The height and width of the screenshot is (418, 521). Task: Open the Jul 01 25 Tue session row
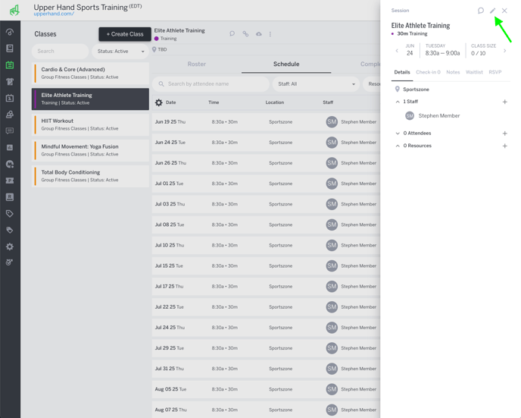(266, 184)
